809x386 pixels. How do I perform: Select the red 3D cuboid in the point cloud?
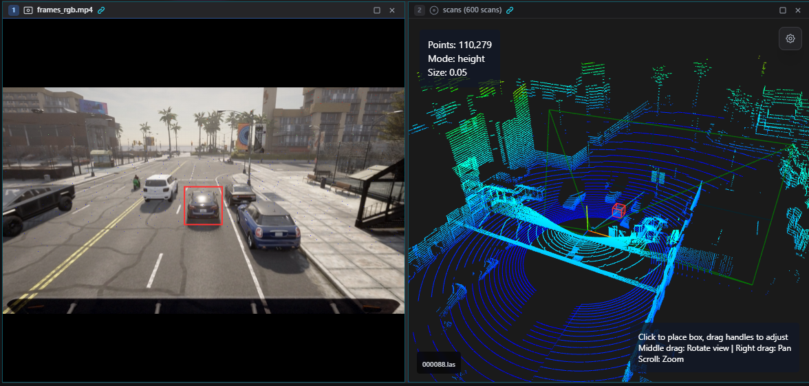pyautogui.click(x=618, y=210)
